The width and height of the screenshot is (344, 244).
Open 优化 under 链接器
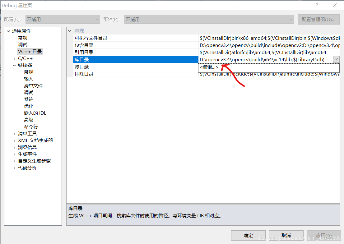(29, 106)
